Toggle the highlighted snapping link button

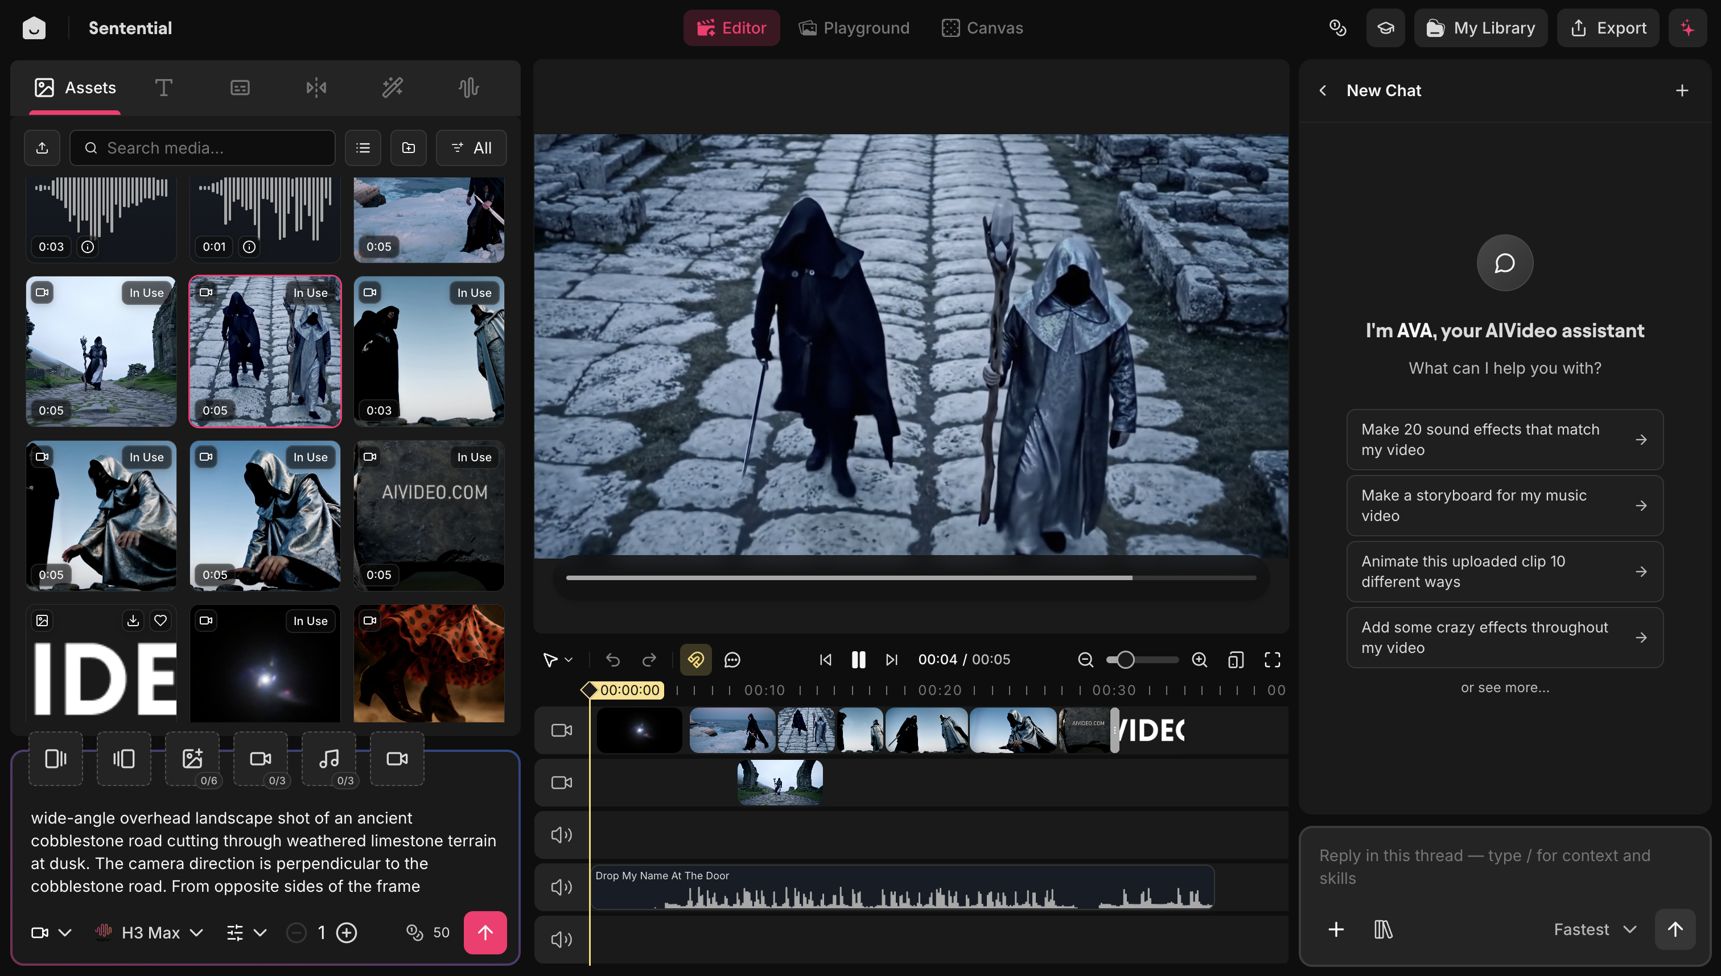coord(695,660)
